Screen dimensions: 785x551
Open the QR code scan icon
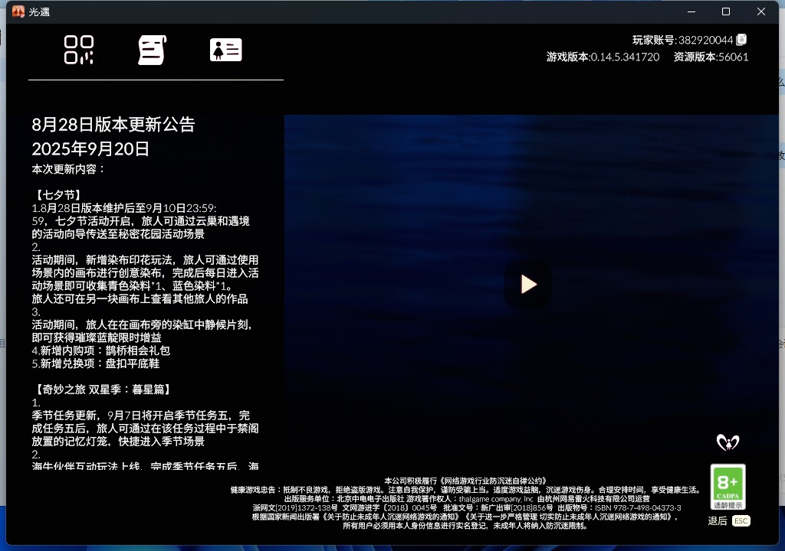pyautogui.click(x=79, y=50)
